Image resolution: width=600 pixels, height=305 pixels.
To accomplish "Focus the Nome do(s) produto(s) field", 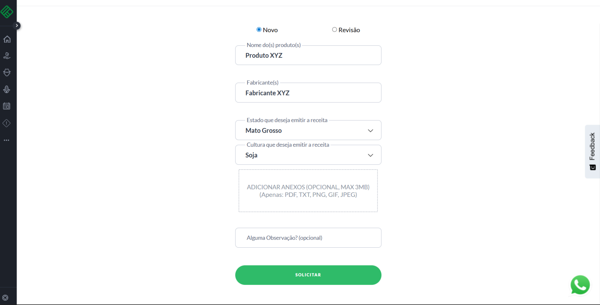I will click(x=308, y=55).
